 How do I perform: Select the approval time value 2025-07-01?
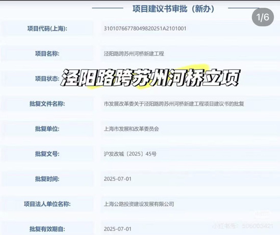(x=118, y=179)
